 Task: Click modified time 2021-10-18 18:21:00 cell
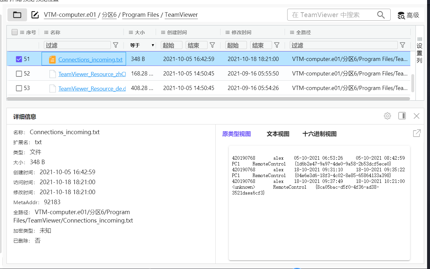point(253,59)
